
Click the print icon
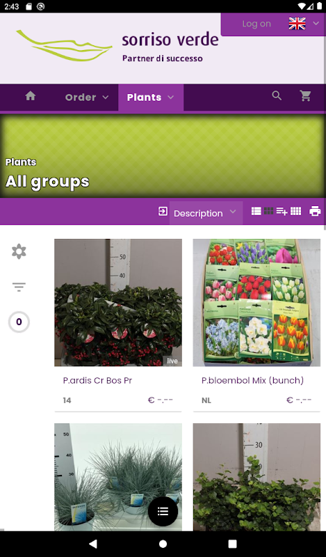tap(315, 211)
